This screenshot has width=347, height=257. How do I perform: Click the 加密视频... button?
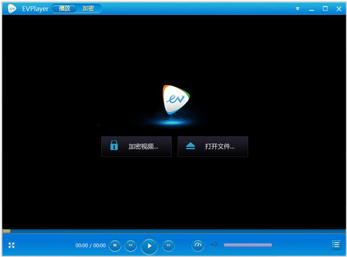(136, 147)
